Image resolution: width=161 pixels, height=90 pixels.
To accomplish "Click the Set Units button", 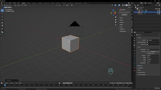I will click(x=124, y=15).
